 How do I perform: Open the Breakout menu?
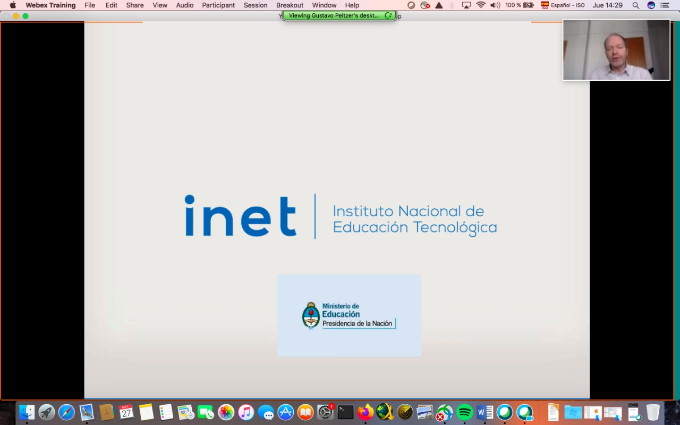pos(290,5)
